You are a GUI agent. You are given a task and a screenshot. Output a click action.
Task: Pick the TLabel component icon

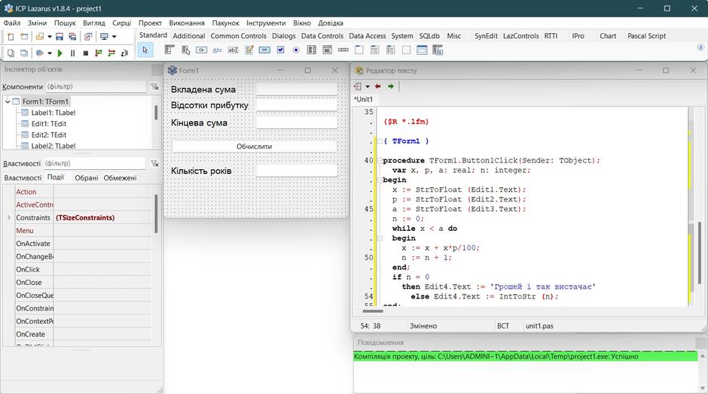pyautogui.click(x=217, y=50)
